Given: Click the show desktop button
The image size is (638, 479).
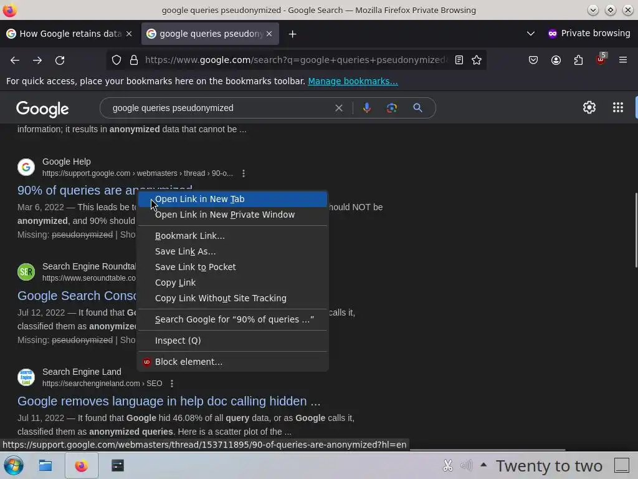Looking at the screenshot, I should tap(621, 465).
